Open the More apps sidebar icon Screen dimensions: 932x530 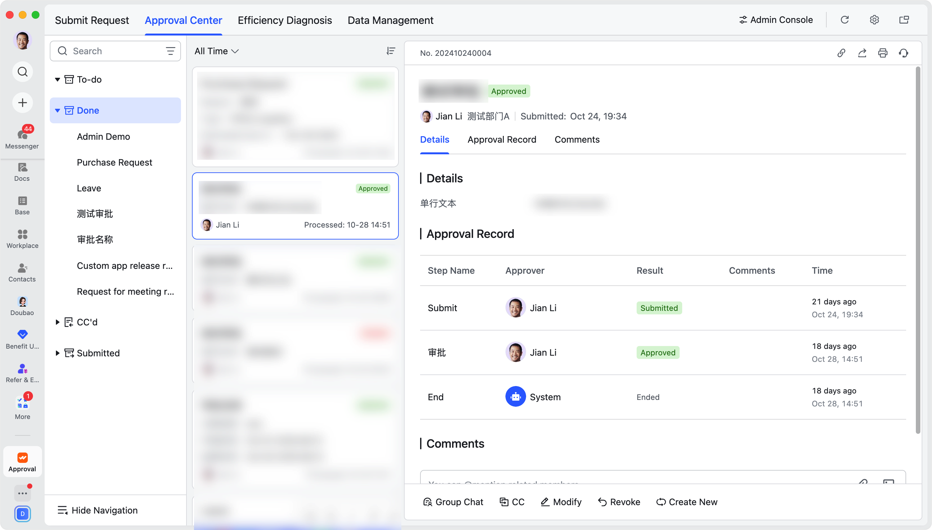[22, 407]
